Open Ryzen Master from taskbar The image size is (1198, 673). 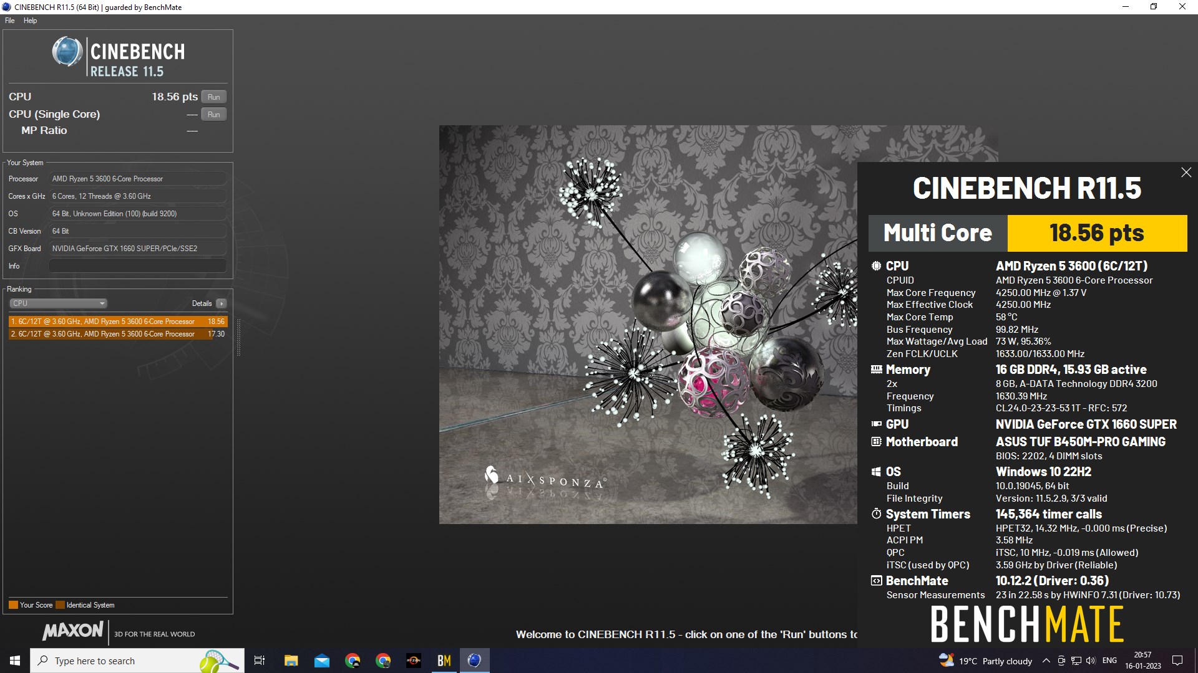pyautogui.click(x=414, y=661)
